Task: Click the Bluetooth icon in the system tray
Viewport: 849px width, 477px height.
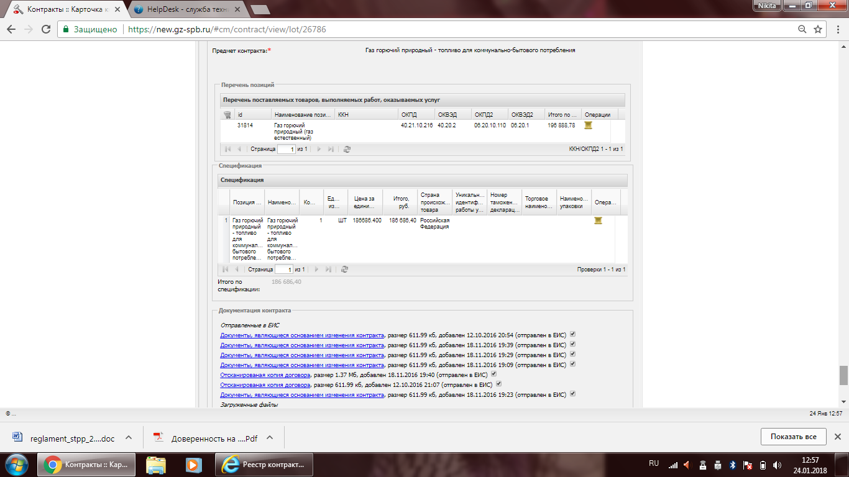Action: pyautogui.click(x=732, y=465)
